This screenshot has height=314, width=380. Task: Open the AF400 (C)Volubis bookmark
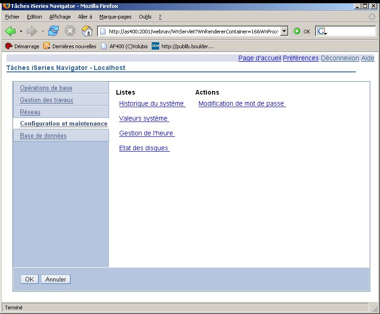[124, 46]
